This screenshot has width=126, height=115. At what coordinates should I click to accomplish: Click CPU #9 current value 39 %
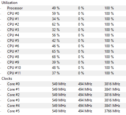[x=56, y=62]
